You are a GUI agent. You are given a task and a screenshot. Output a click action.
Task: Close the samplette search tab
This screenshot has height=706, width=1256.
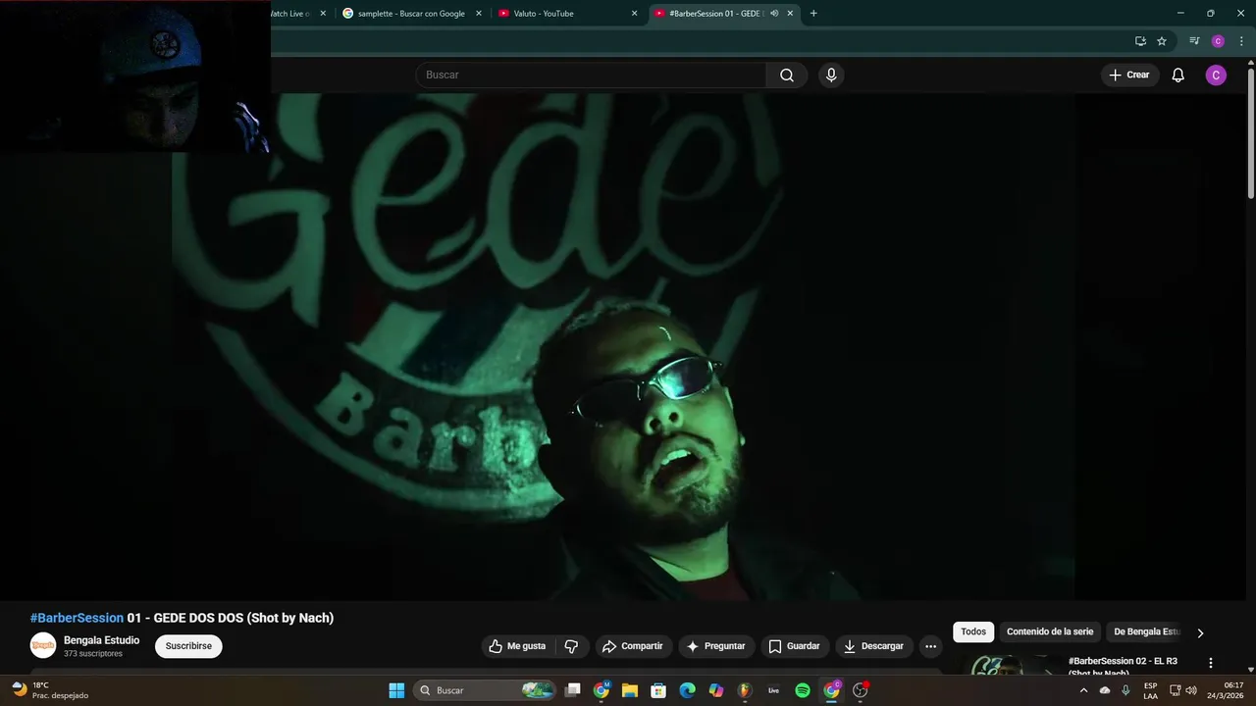479,14
